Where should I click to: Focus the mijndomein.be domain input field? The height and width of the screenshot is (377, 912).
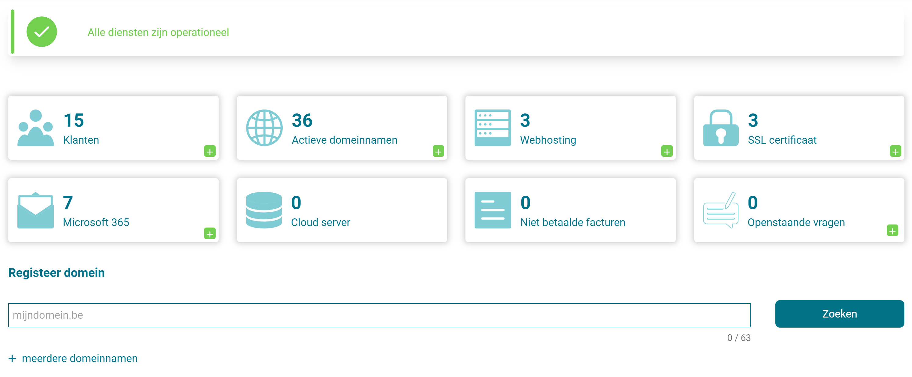click(379, 315)
